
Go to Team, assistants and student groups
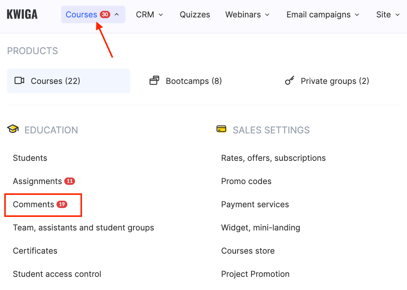click(x=83, y=227)
